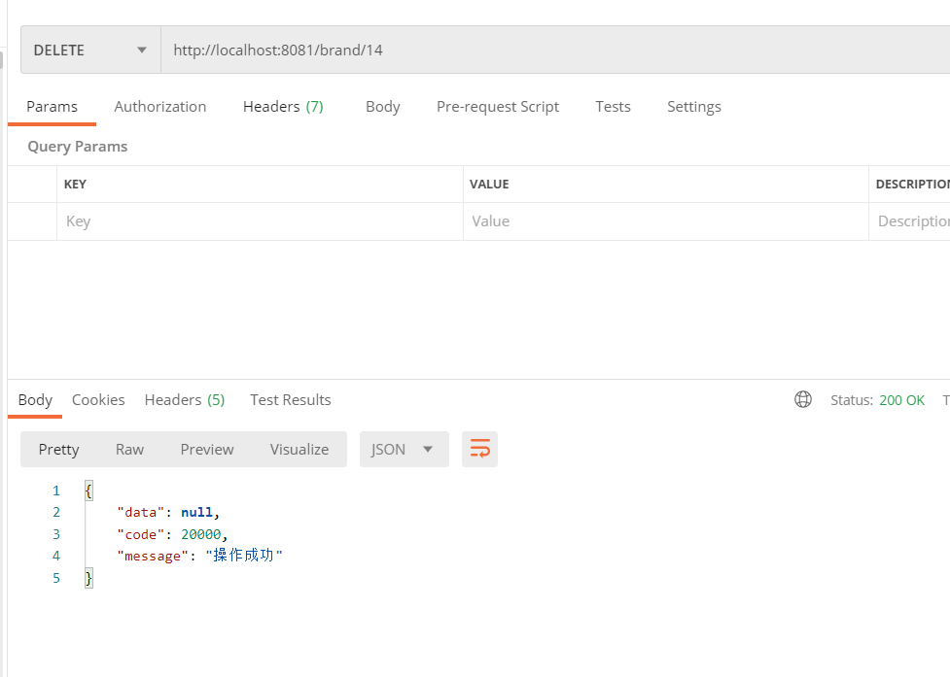Click the query param Key input
This screenshot has height=677, width=950.
click(260, 221)
